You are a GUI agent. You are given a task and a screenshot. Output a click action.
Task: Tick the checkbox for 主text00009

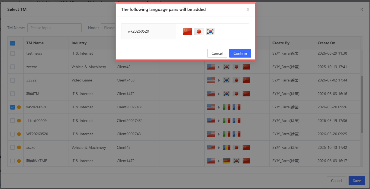12,121
